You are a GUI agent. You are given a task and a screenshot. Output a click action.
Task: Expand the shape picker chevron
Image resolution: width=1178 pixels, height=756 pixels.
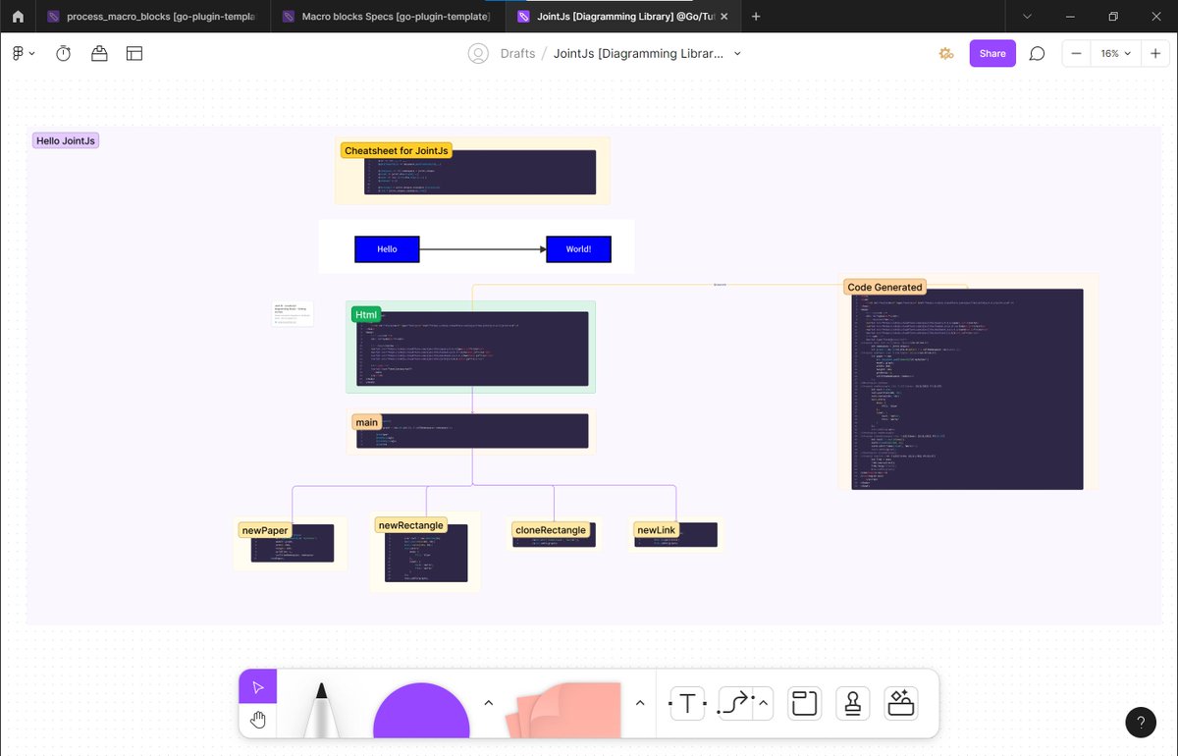pos(488,703)
